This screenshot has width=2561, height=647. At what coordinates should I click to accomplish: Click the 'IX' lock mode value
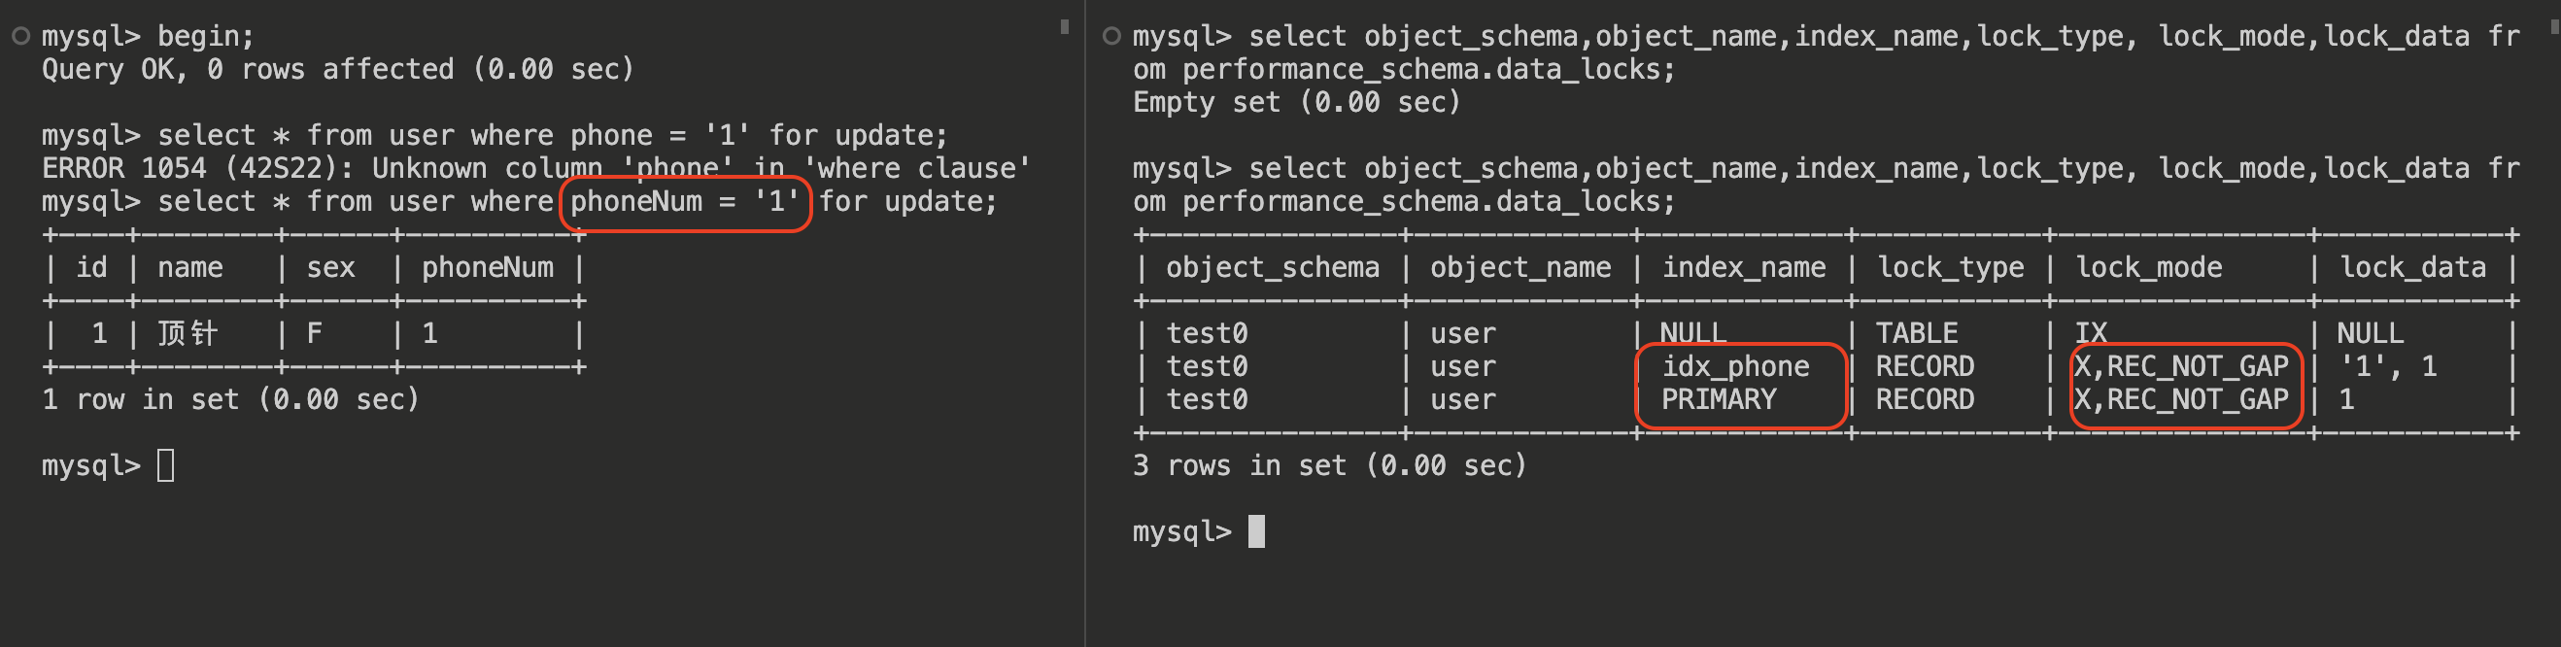[x=2091, y=333]
